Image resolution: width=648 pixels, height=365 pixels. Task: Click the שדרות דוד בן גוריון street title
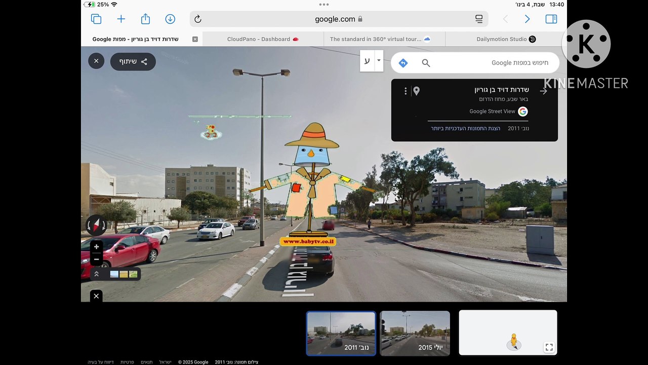tap(501, 90)
